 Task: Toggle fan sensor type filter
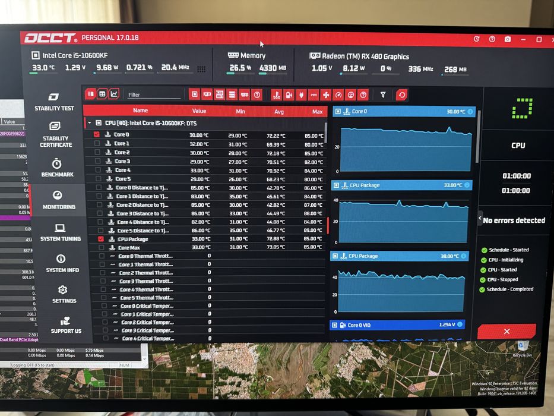326,95
